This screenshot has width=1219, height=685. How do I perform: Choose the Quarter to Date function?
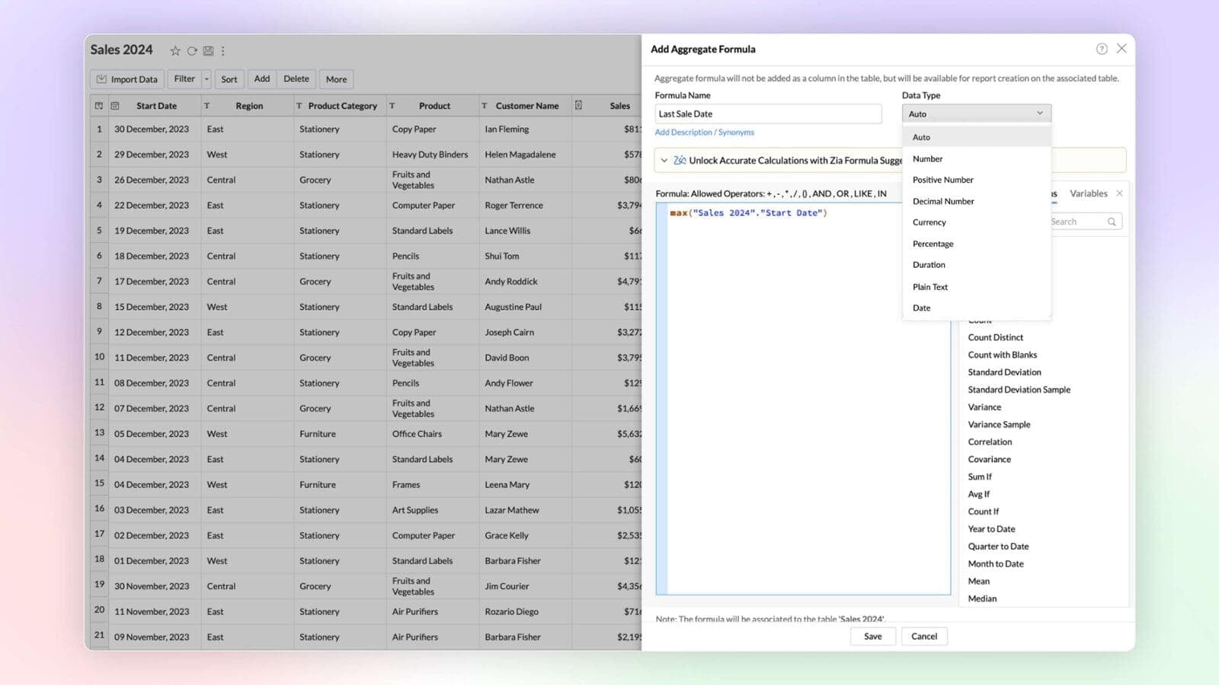[998, 547]
